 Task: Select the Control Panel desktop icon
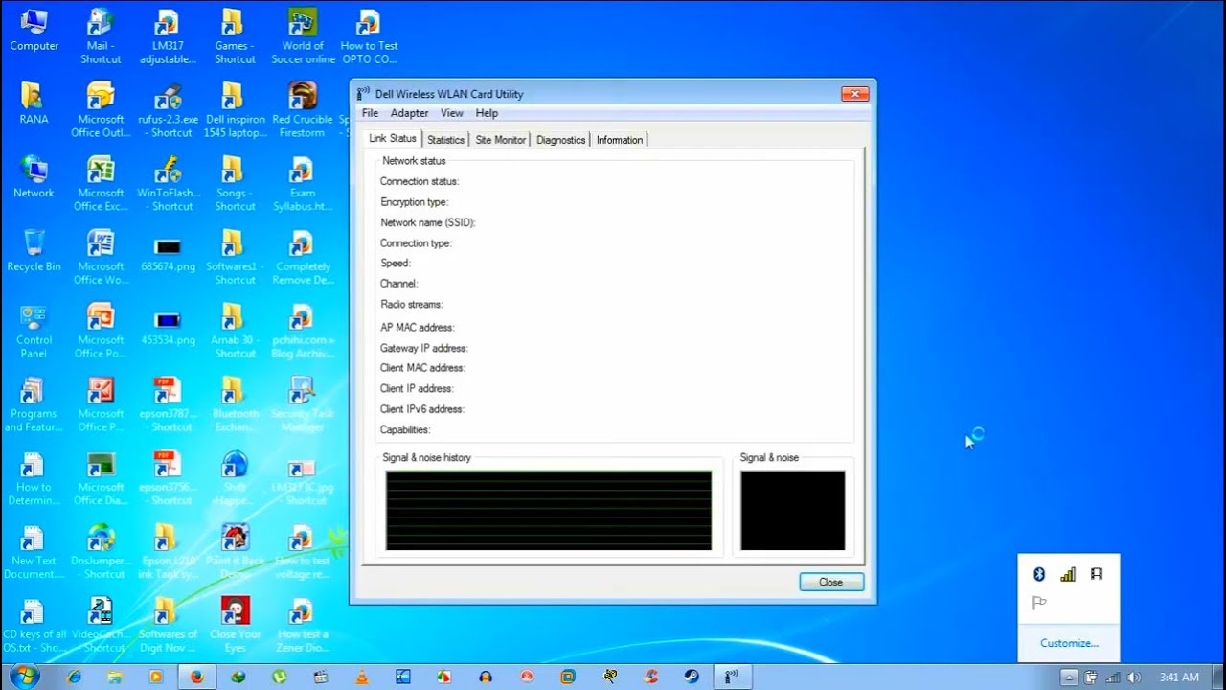34,332
